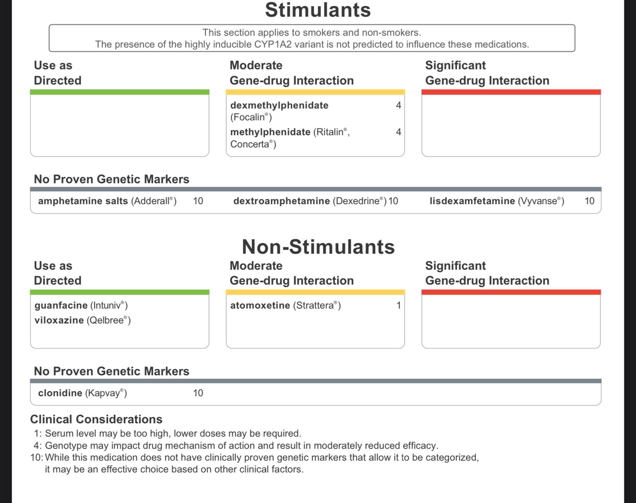Click the CYP1A2 variant notice box
This screenshot has height=503, width=636.
pyautogui.click(x=312, y=38)
